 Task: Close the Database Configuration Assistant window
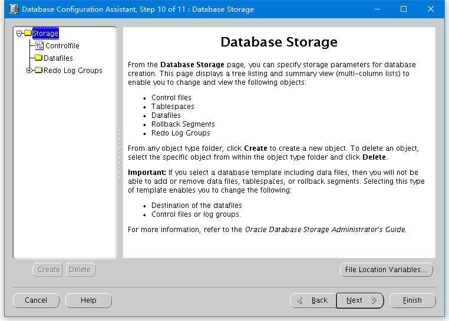coord(430,9)
